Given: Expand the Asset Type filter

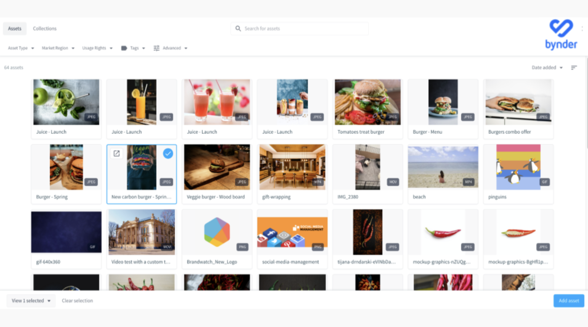Looking at the screenshot, I should pyautogui.click(x=21, y=48).
